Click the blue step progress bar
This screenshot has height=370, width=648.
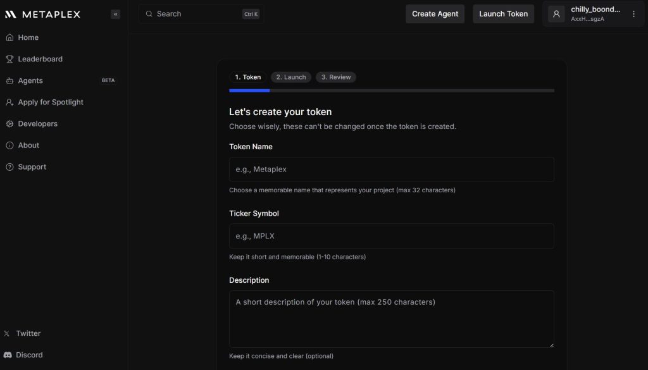coord(249,90)
